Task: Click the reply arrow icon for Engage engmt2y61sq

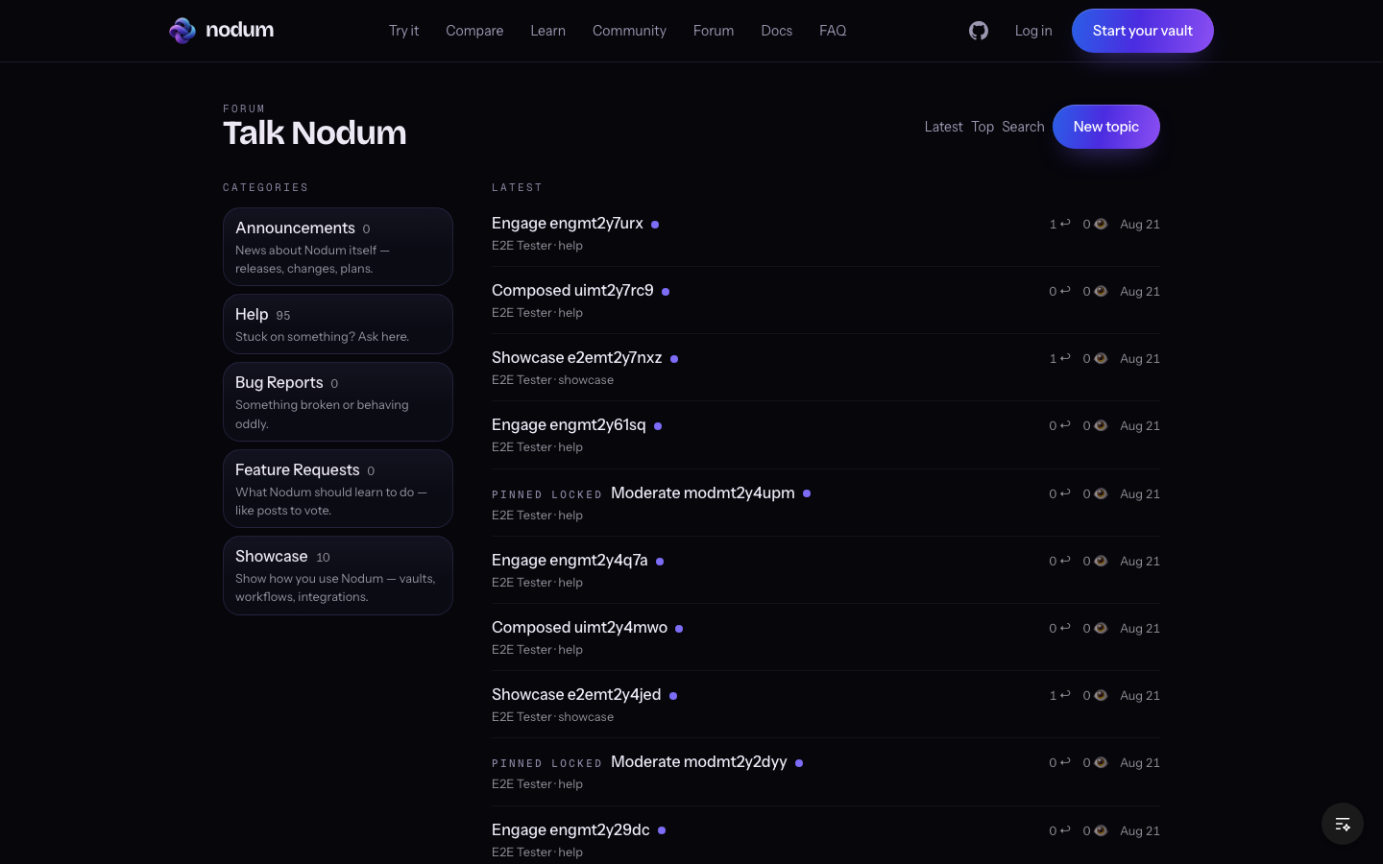Action: tap(1065, 425)
